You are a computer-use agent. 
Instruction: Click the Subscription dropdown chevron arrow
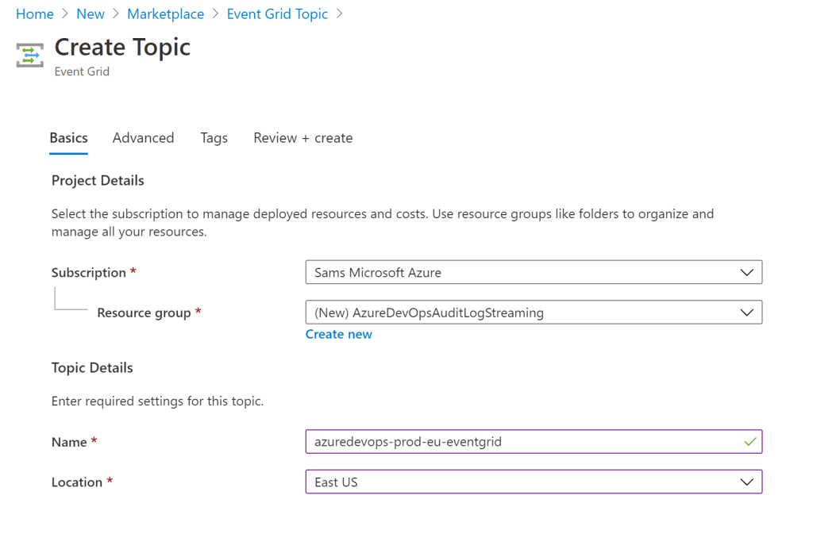click(x=746, y=272)
